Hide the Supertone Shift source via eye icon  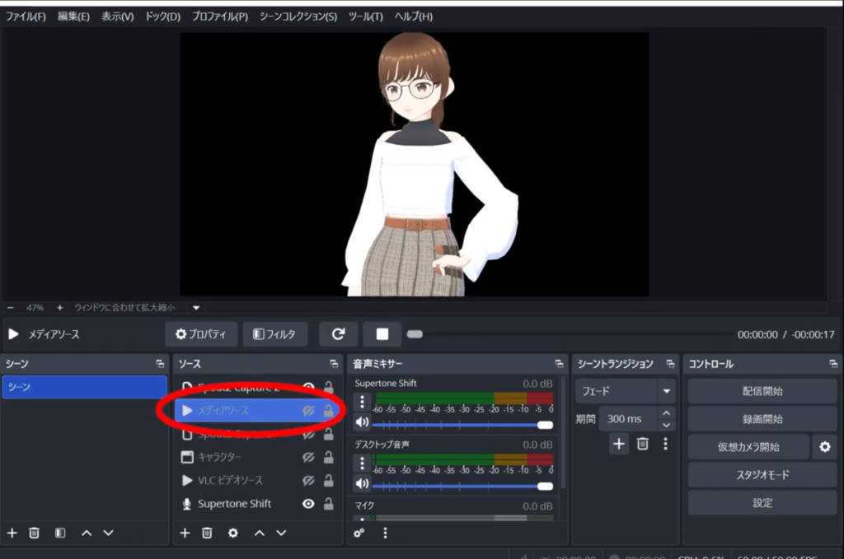(308, 504)
